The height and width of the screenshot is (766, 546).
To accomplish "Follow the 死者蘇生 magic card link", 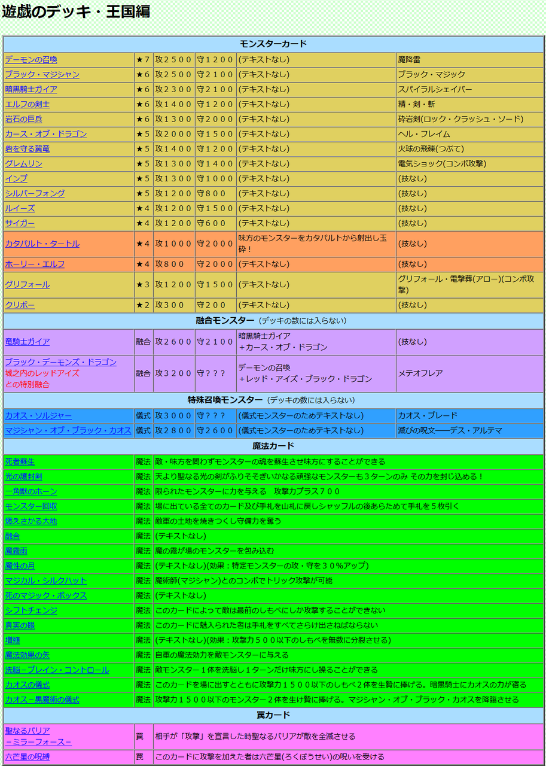I will [20, 462].
